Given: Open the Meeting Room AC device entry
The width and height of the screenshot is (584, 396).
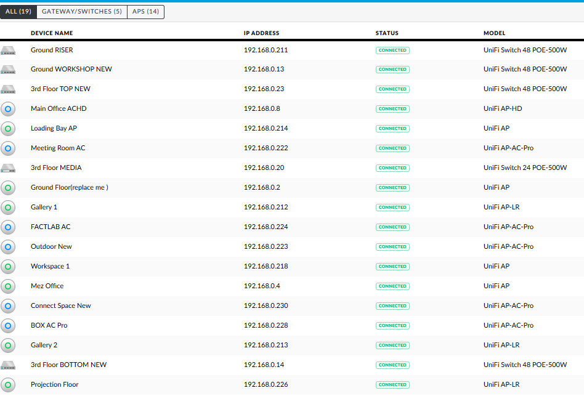Looking at the screenshot, I should point(58,148).
